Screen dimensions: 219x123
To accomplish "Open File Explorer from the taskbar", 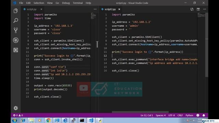I will [31, 120].
